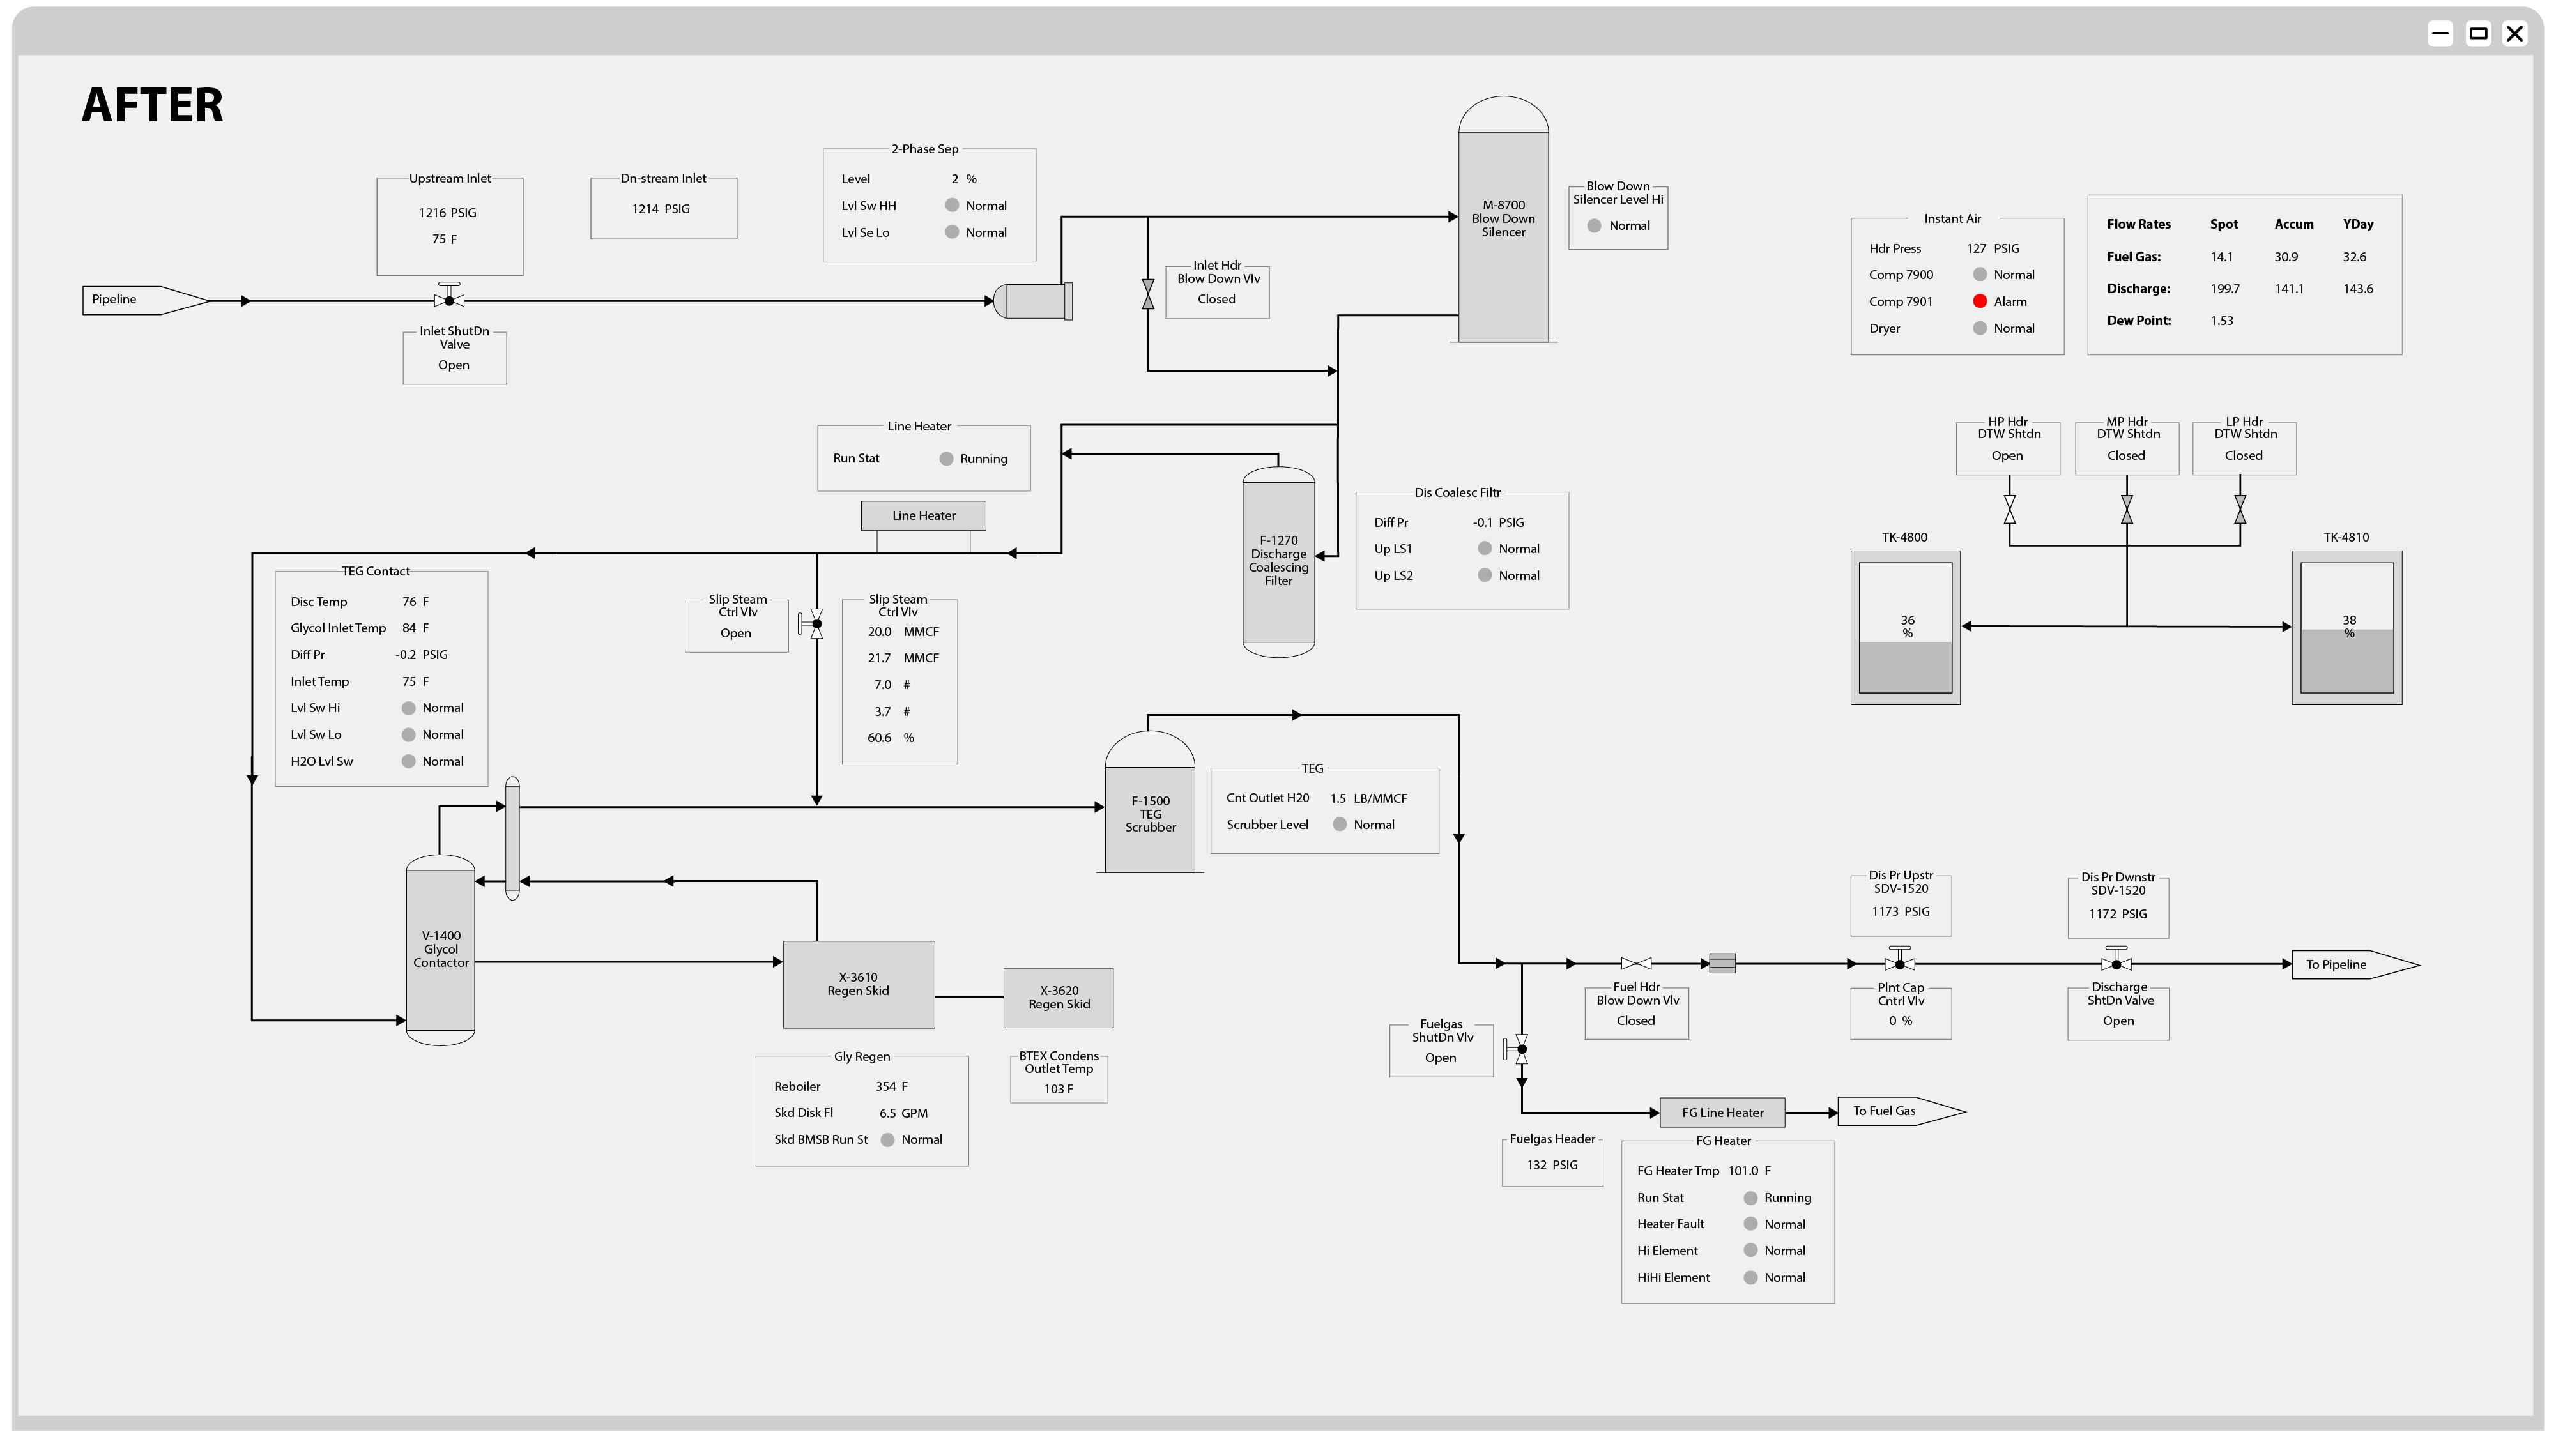Maximize the window with the square button
Screen dimensions: 2556x1437
pos(2477,34)
